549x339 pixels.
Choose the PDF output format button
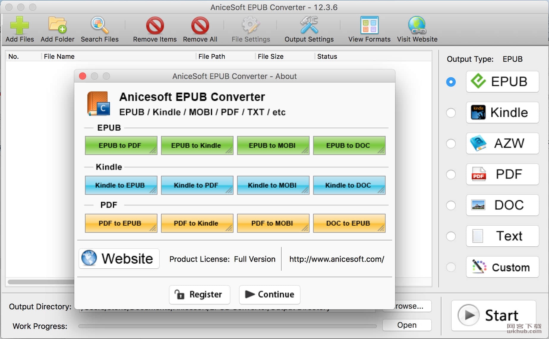(502, 174)
